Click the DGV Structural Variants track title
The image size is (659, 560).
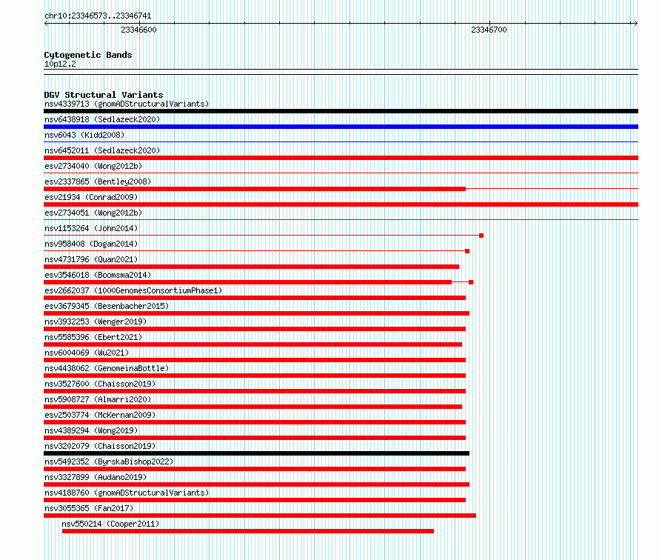[104, 95]
